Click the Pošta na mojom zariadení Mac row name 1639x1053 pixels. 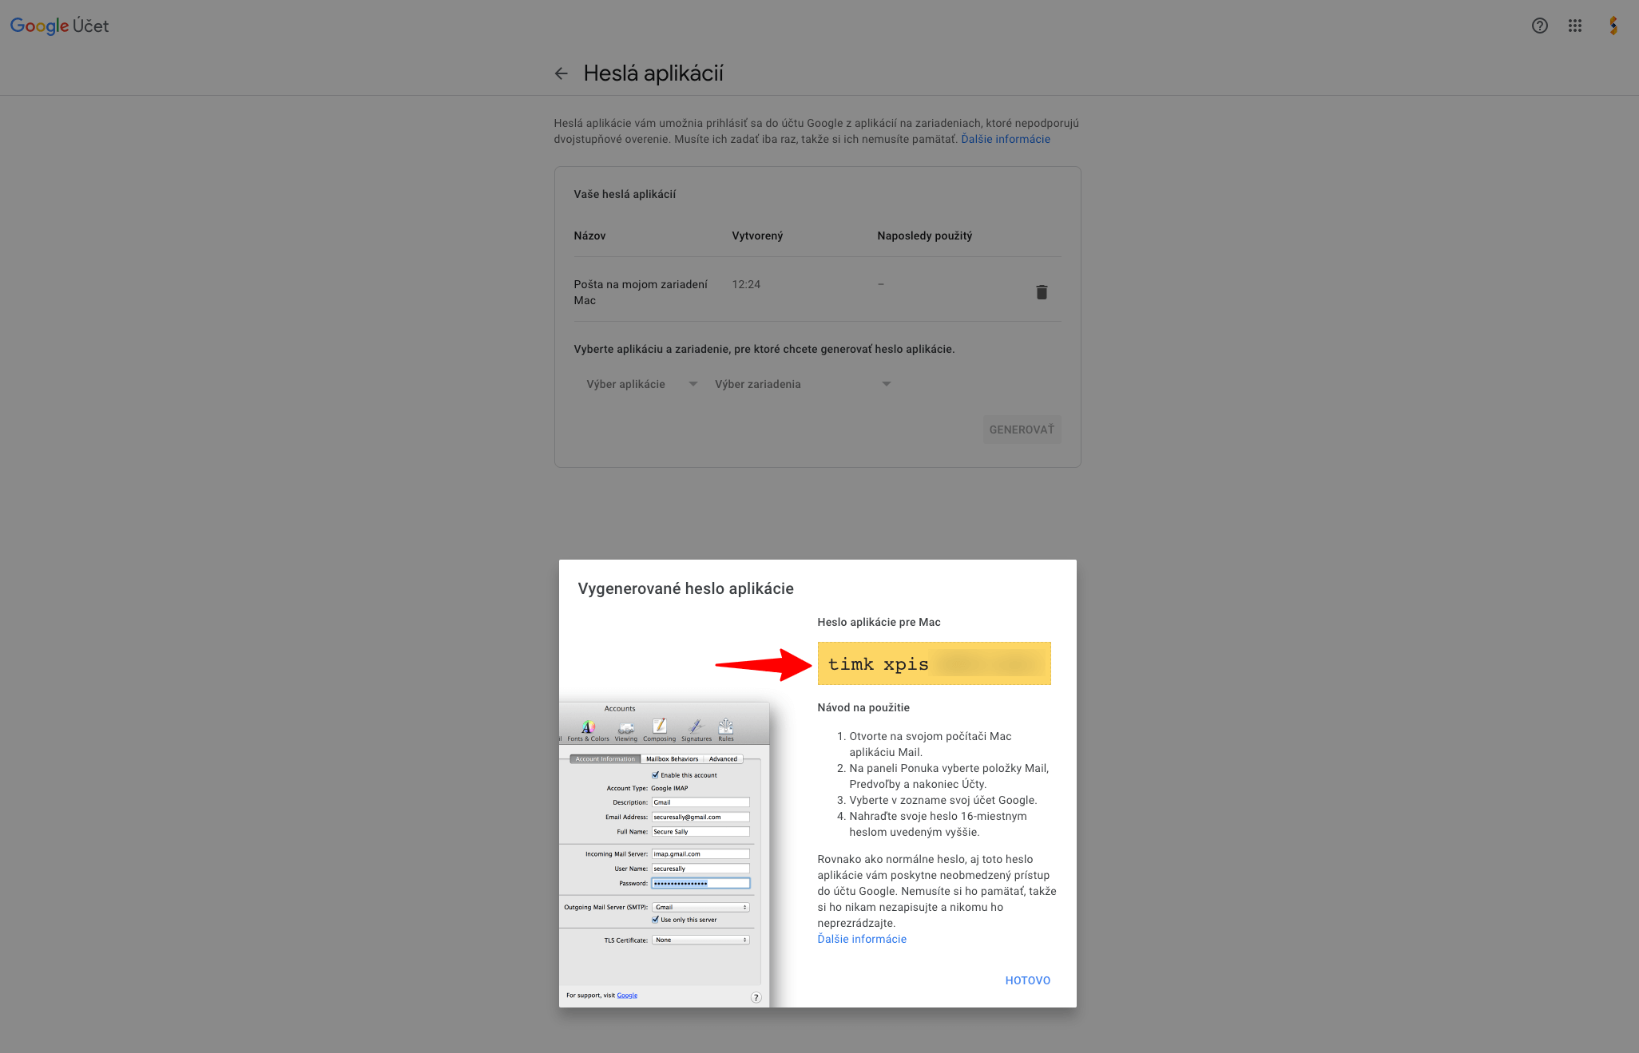coord(641,292)
